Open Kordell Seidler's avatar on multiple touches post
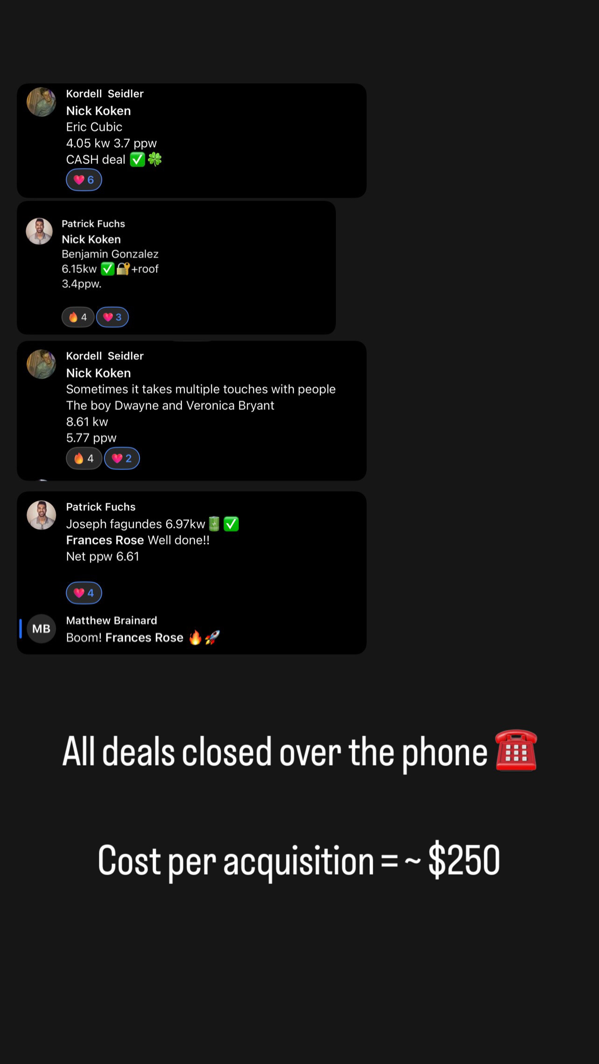 (x=41, y=364)
